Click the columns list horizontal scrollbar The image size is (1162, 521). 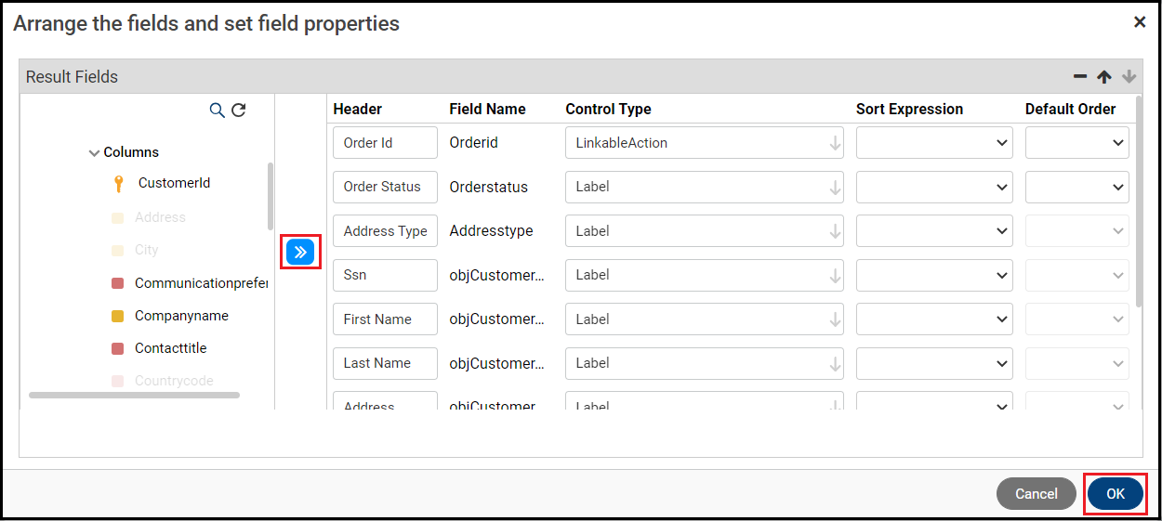click(x=134, y=395)
